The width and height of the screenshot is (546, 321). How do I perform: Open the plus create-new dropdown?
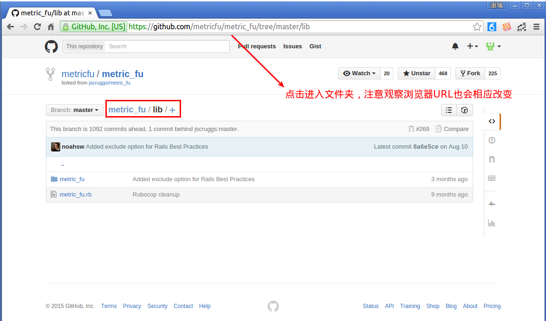(472, 46)
